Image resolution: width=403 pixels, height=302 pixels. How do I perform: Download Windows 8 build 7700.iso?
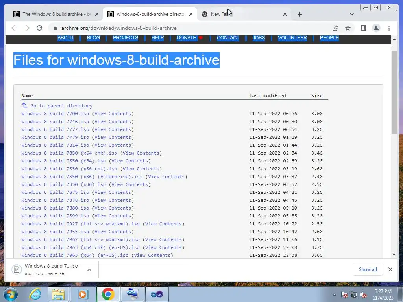pos(55,114)
